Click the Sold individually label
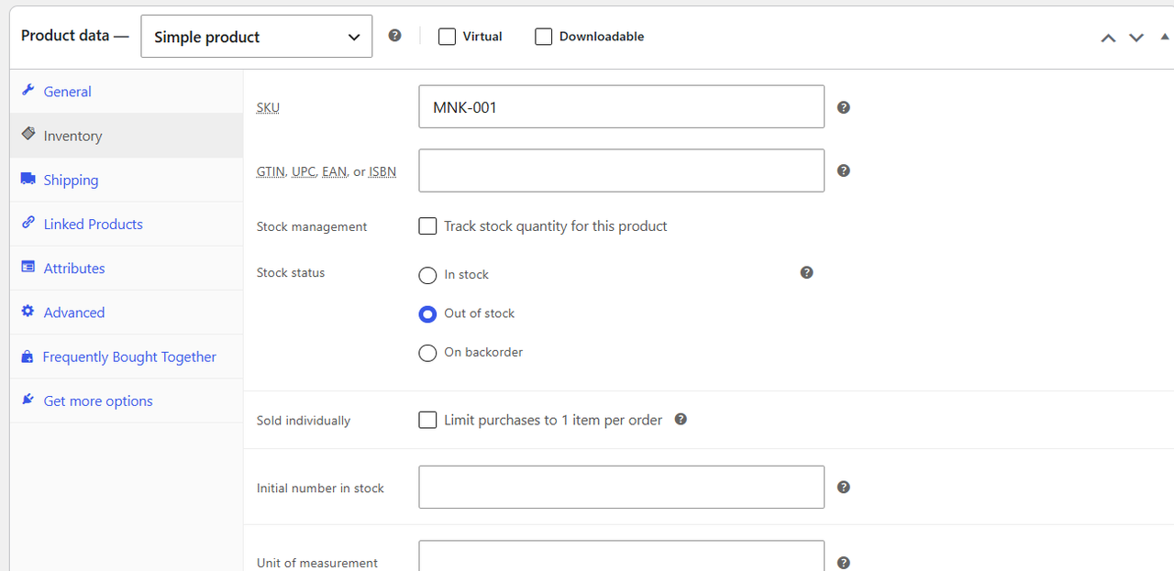1174x571 pixels. 304,421
